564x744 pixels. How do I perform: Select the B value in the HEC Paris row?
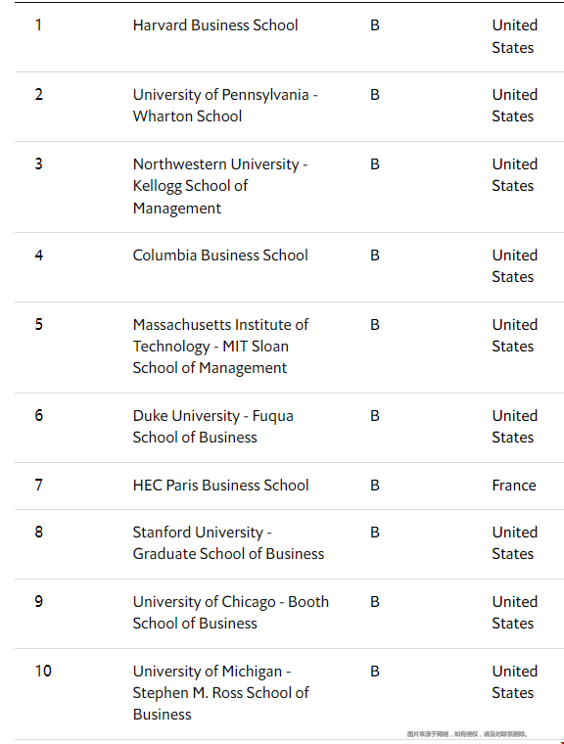click(375, 486)
